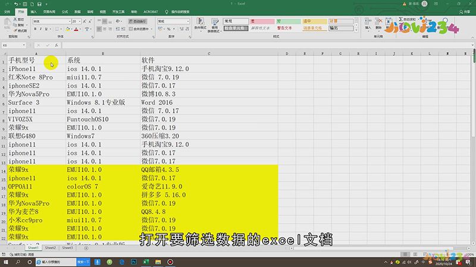This screenshot has height=267, width=476.
Task: Click the large Paste clipboard icon
Action: tap(7, 22)
